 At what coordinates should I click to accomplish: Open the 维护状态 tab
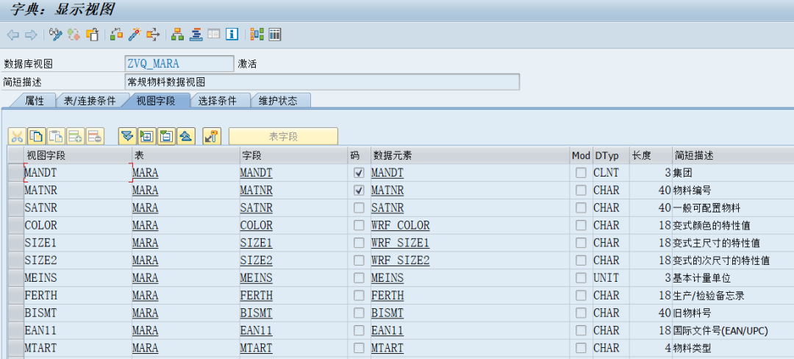tap(278, 101)
